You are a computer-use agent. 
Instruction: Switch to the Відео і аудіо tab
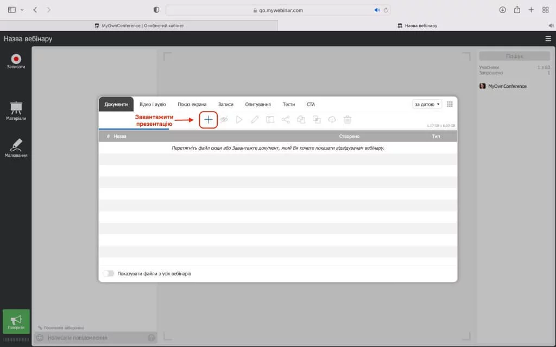coord(153,104)
